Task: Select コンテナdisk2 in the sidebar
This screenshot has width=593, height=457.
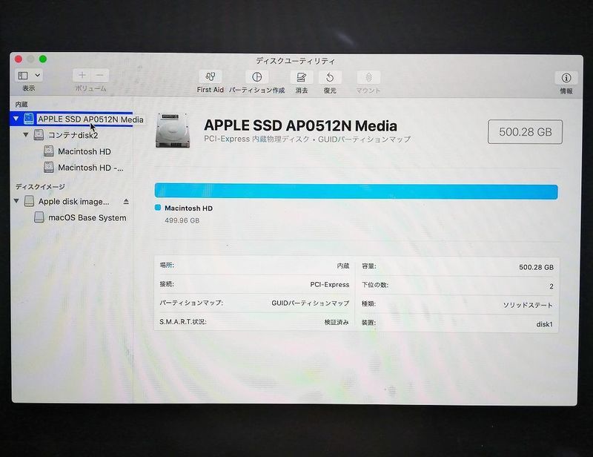Action: (x=73, y=135)
